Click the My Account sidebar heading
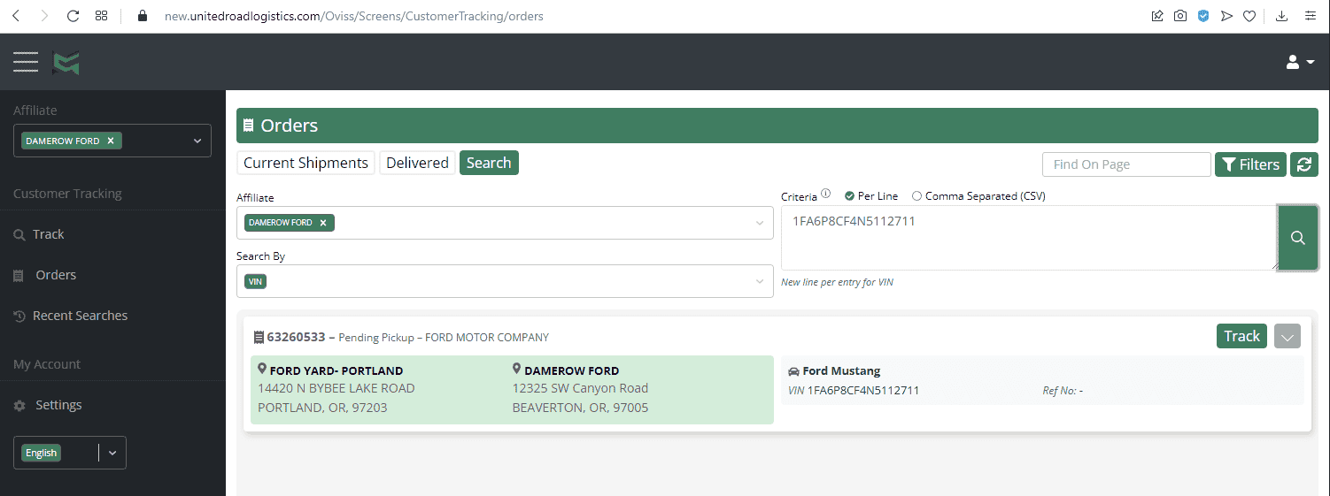This screenshot has height=496, width=1330. (47, 364)
